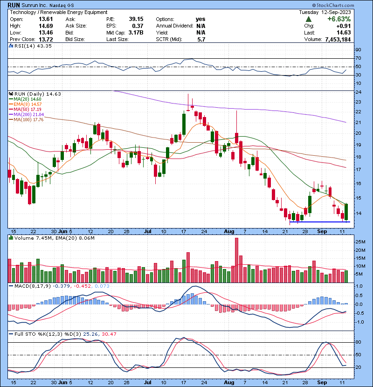Click Technology / Renewable Energy Equipment sector text

click(59, 12)
